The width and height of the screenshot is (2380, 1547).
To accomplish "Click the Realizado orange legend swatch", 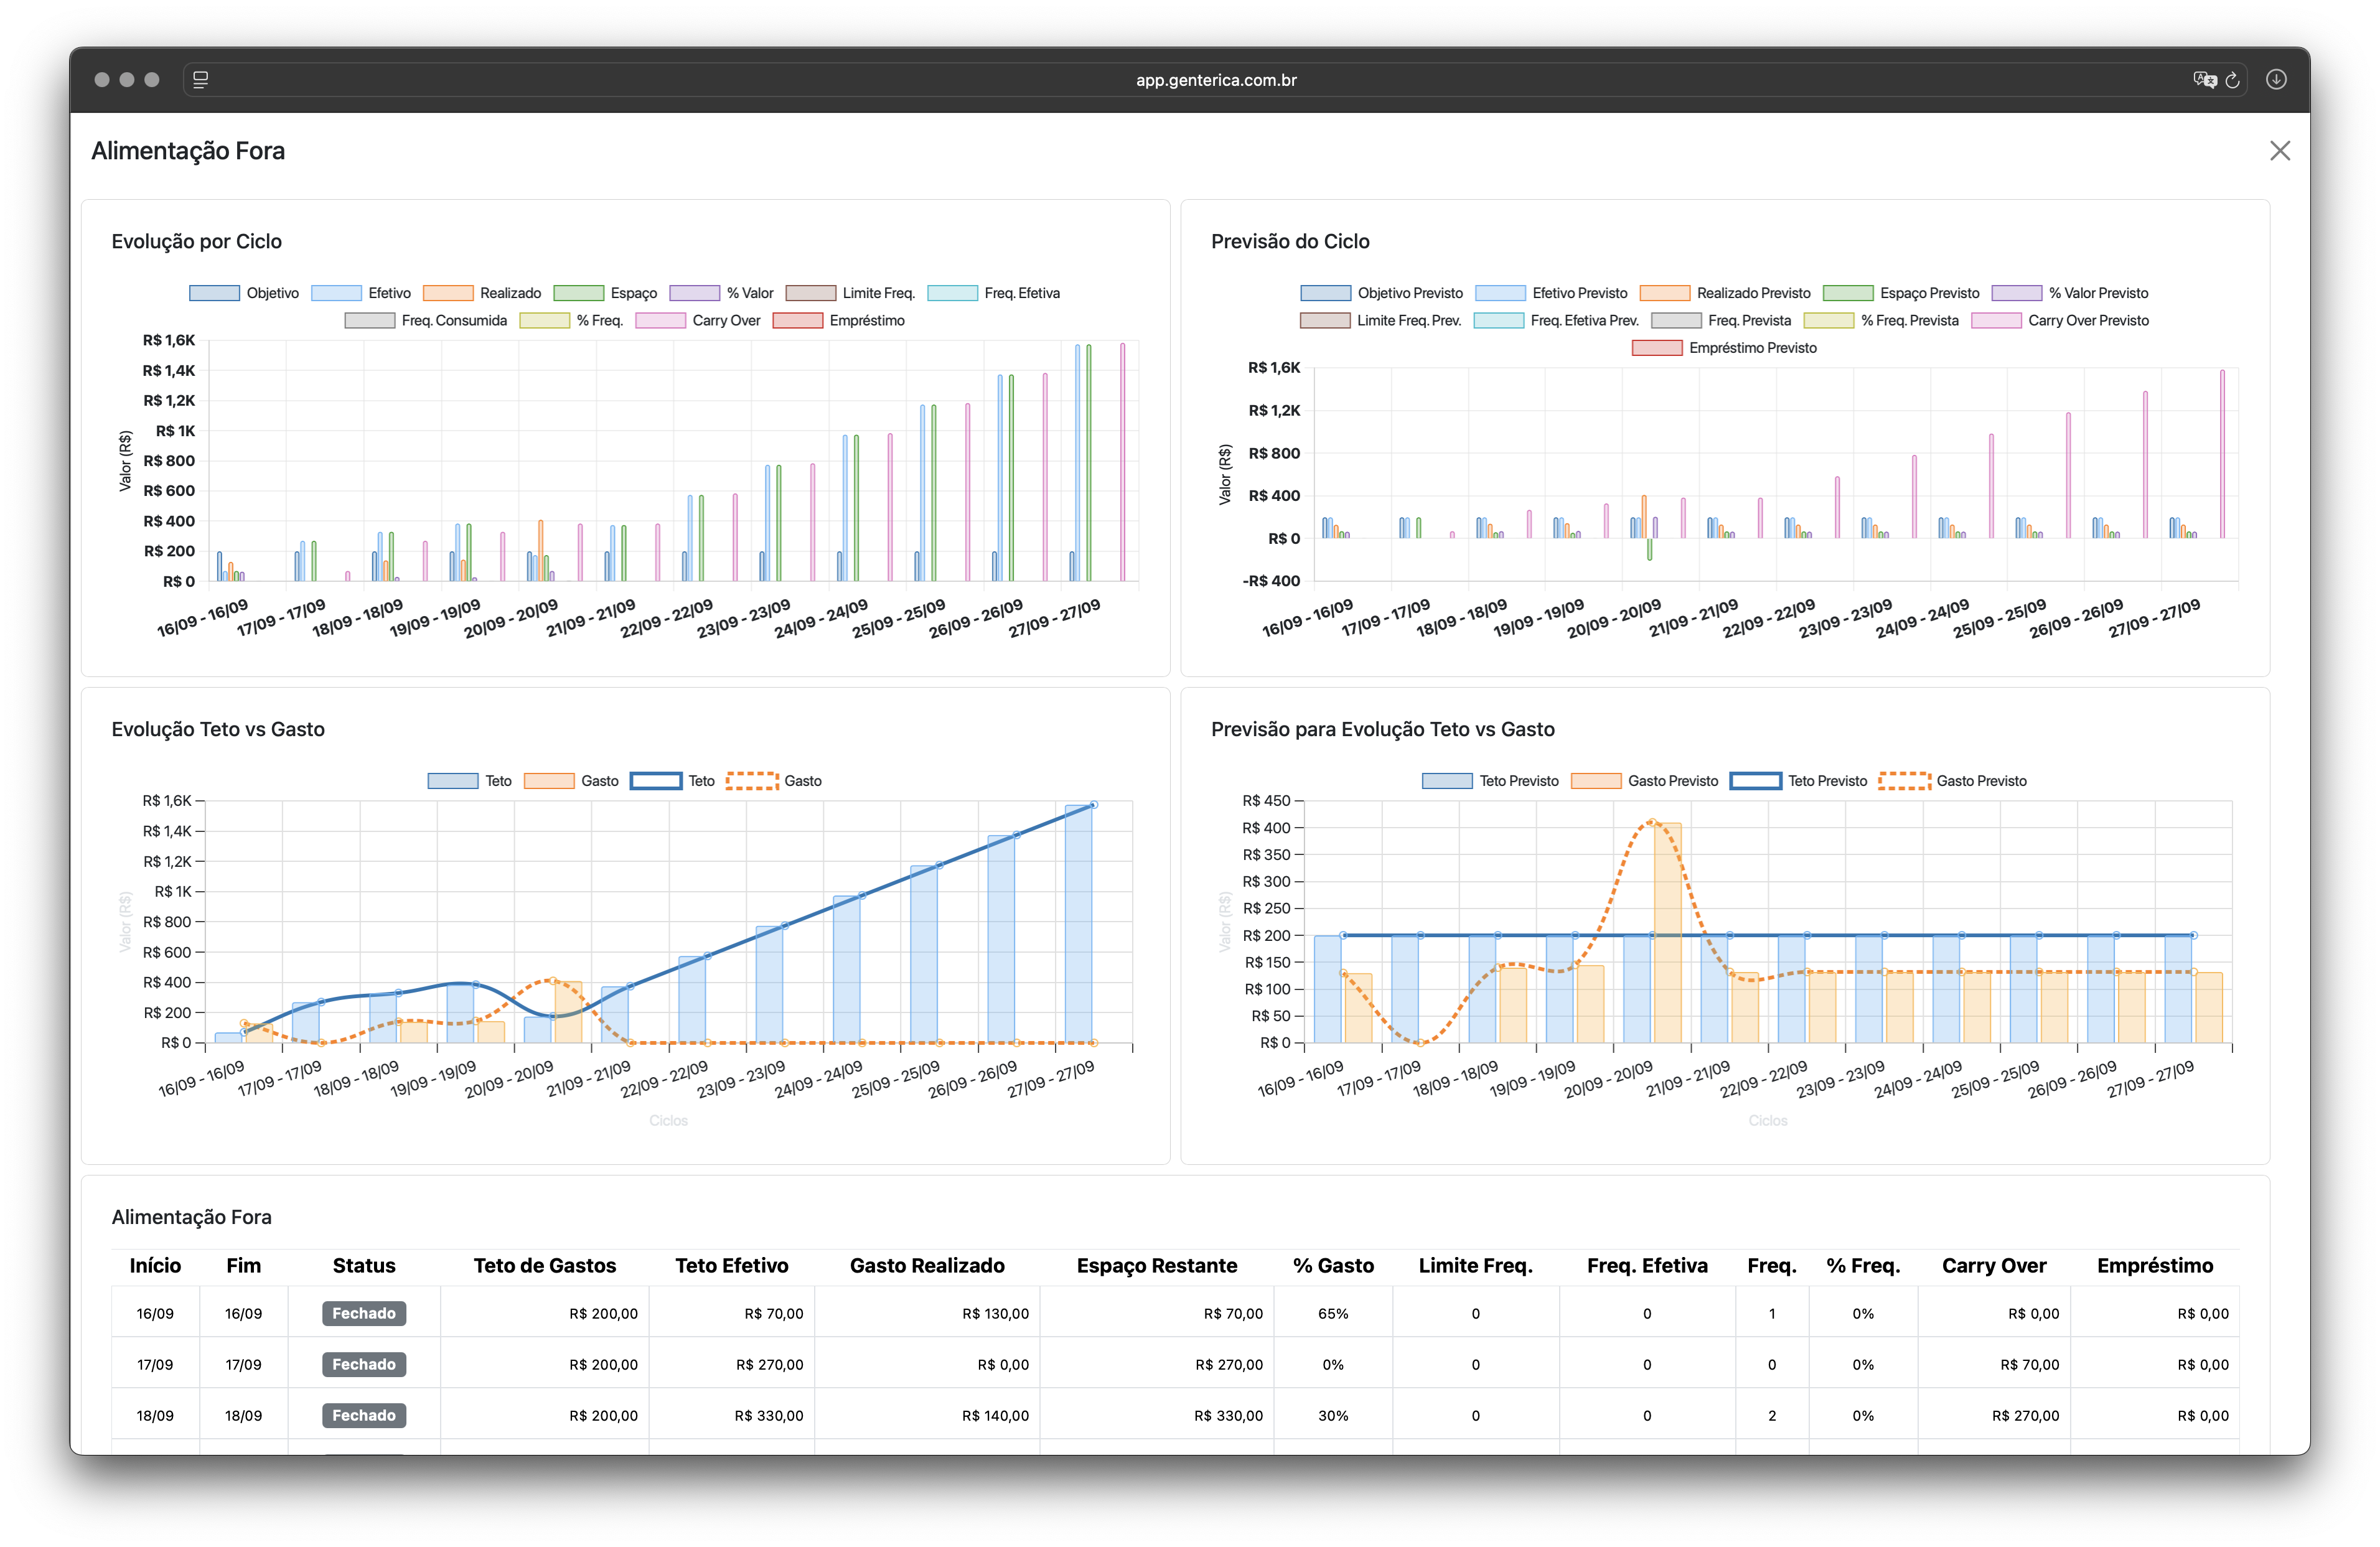I will click(x=448, y=293).
